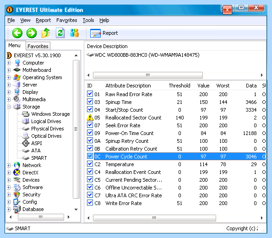The height and width of the screenshot is (238, 272).
Task: Open the Tools menu
Action: [x=88, y=20]
